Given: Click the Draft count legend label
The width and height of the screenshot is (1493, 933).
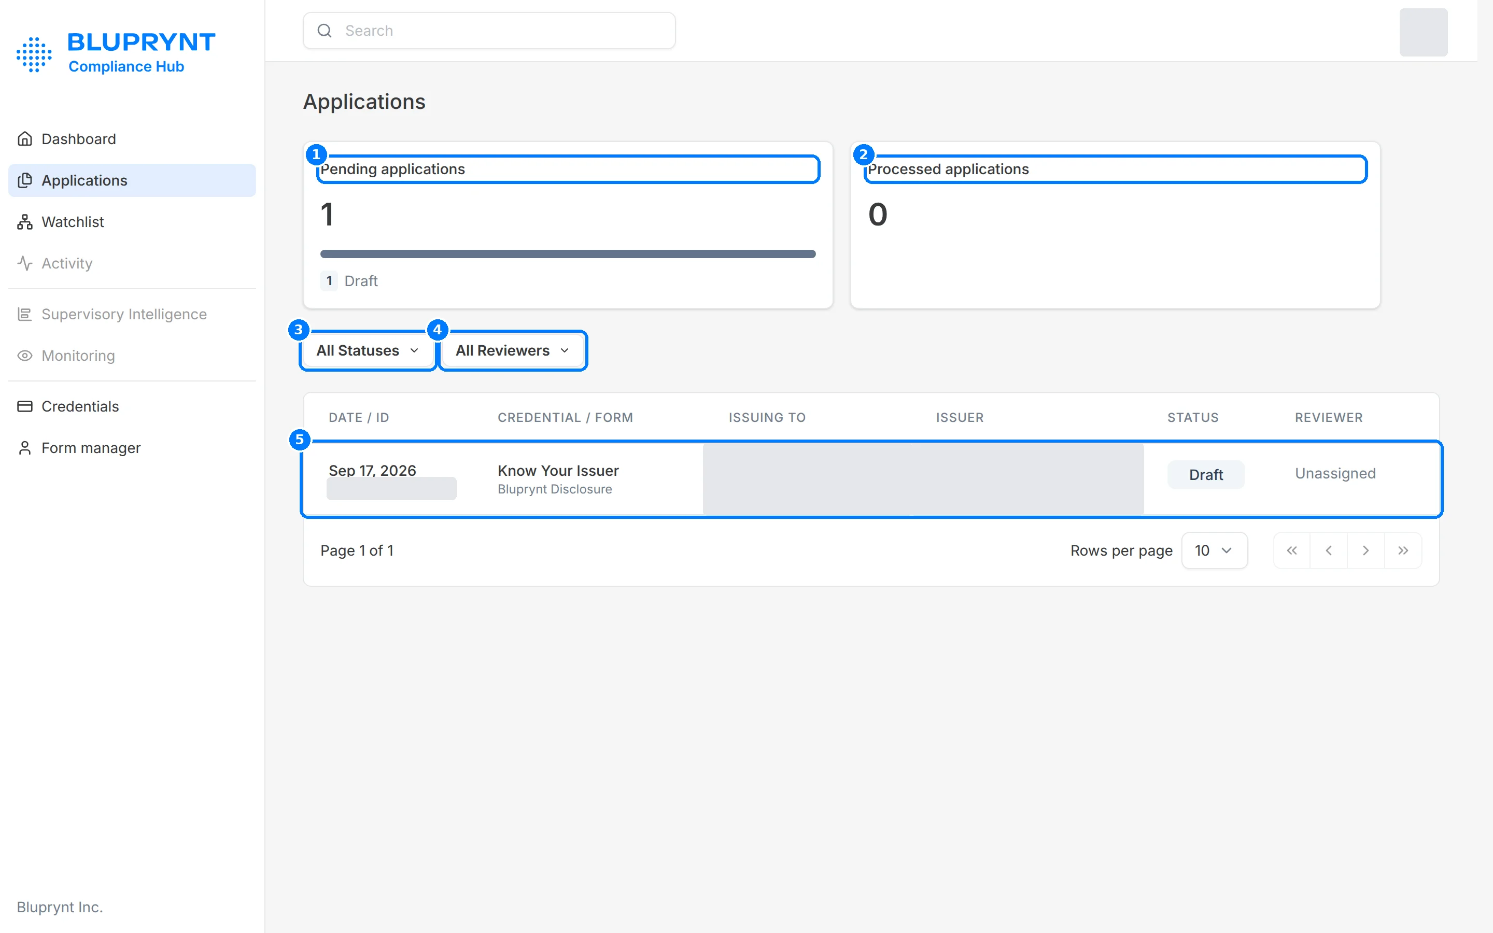Looking at the screenshot, I should pos(360,281).
